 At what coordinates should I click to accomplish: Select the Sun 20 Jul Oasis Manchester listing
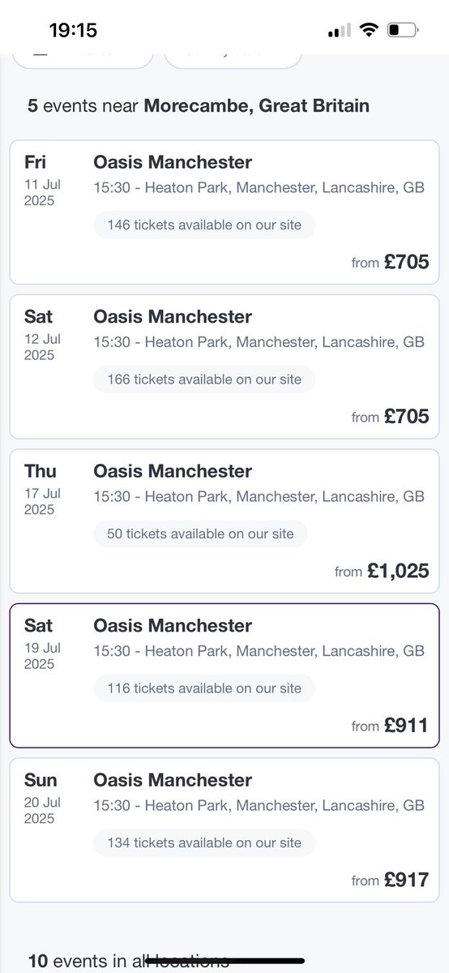coord(224,830)
